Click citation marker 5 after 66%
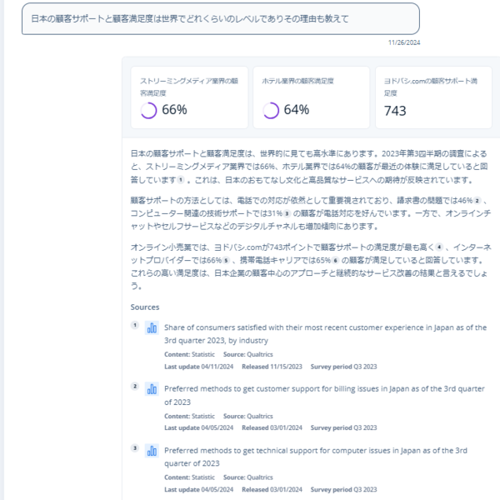 (x=226, y=260)
